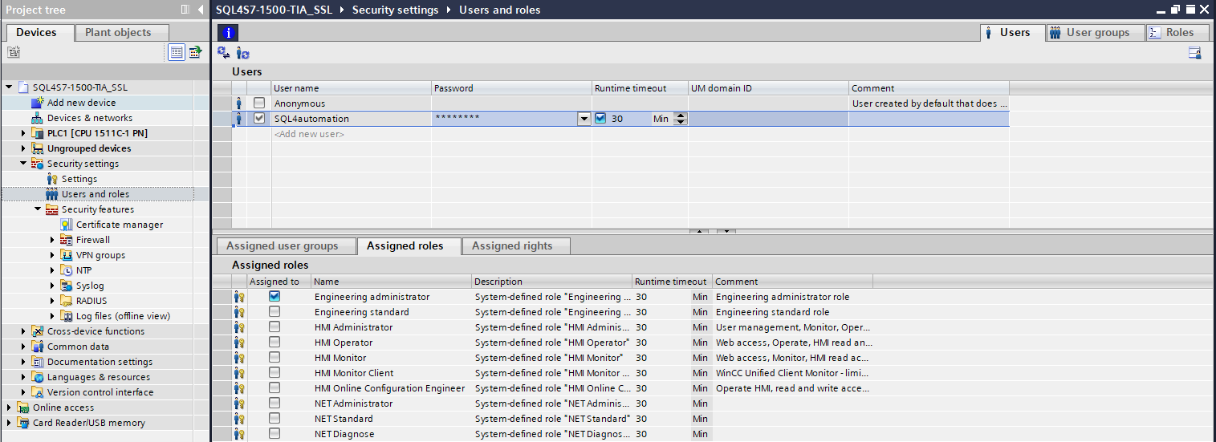Click the HMI Monitor Client role name
This screenshot has width=1216, height=442.
coord(354,373)
